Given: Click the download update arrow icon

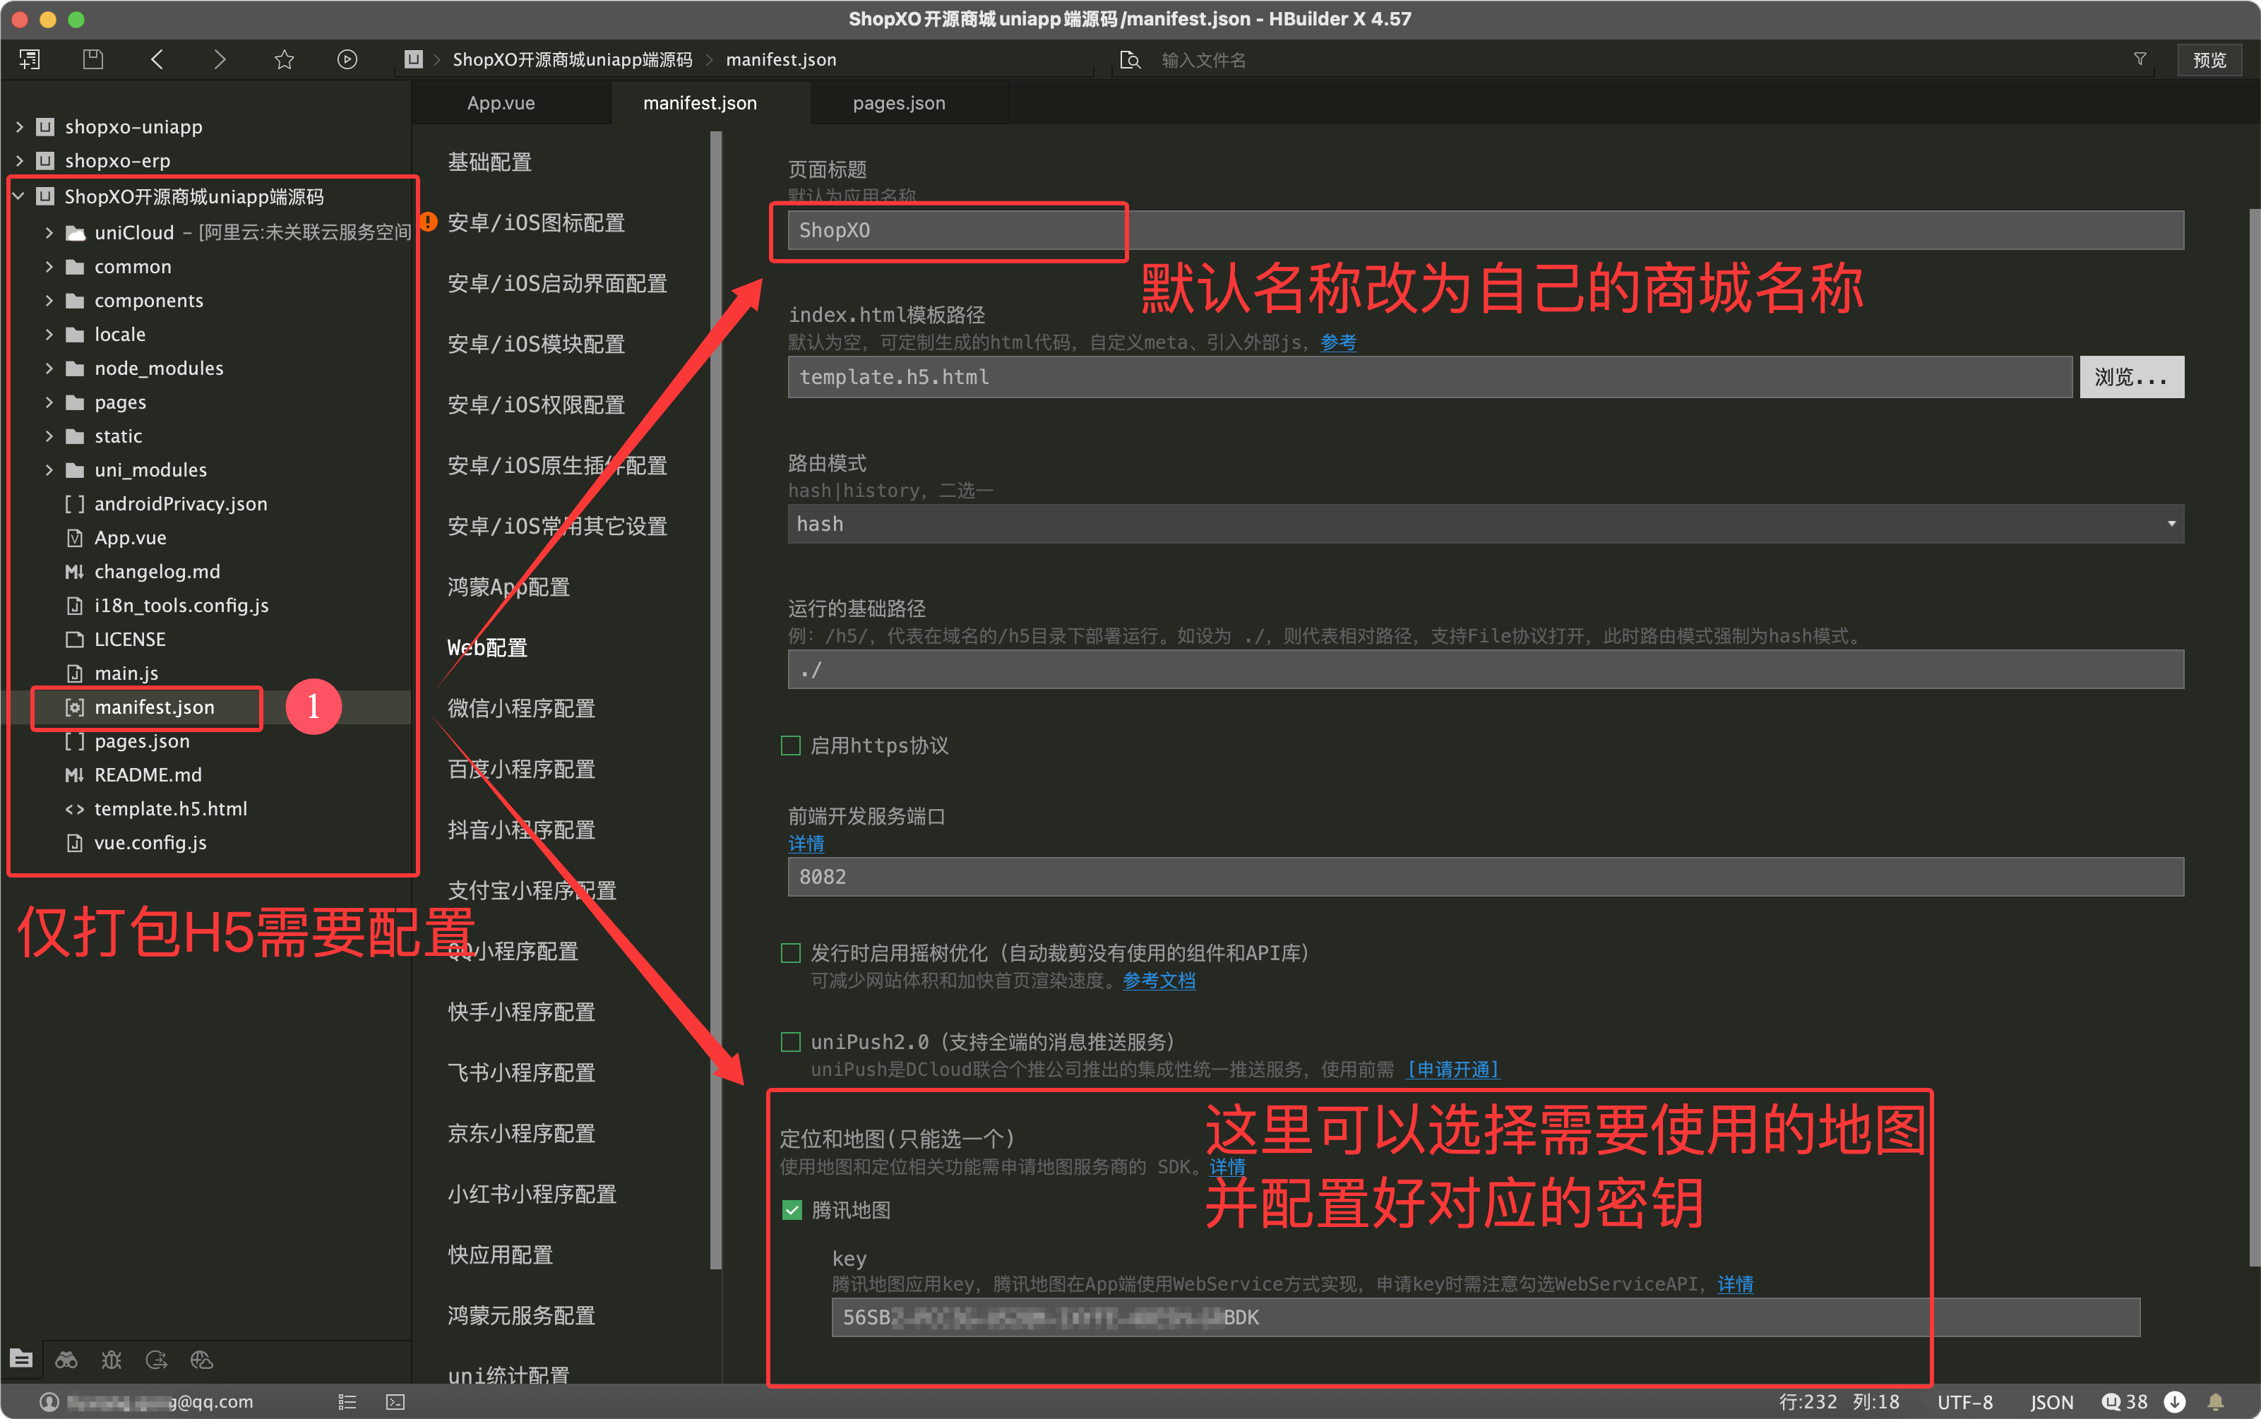Looking at the screenshot, I should point(2175,1401).
